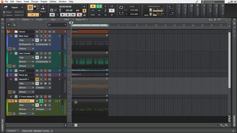
Task: Click the Drums folder icon
Action: coord(16,32)
